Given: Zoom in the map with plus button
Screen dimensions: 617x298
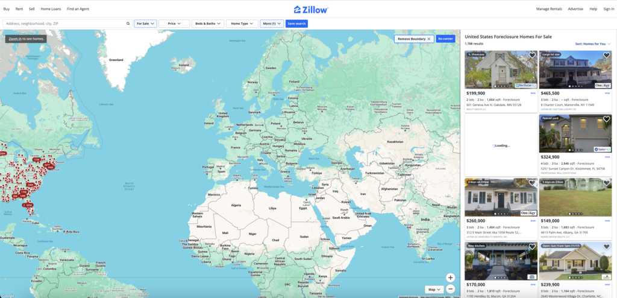Looking at the screenshot, I should coord(451,277).
